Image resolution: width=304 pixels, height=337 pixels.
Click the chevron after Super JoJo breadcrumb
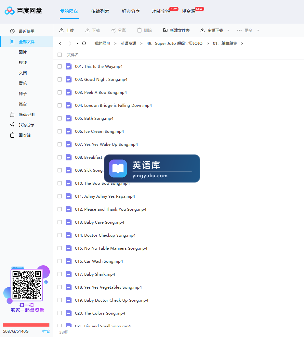tap(207, 44)
